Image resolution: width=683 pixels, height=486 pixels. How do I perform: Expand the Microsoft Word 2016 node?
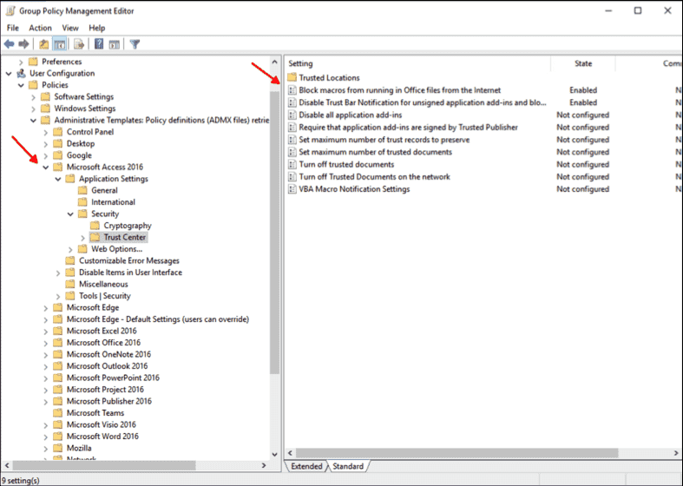pos(46,437)
